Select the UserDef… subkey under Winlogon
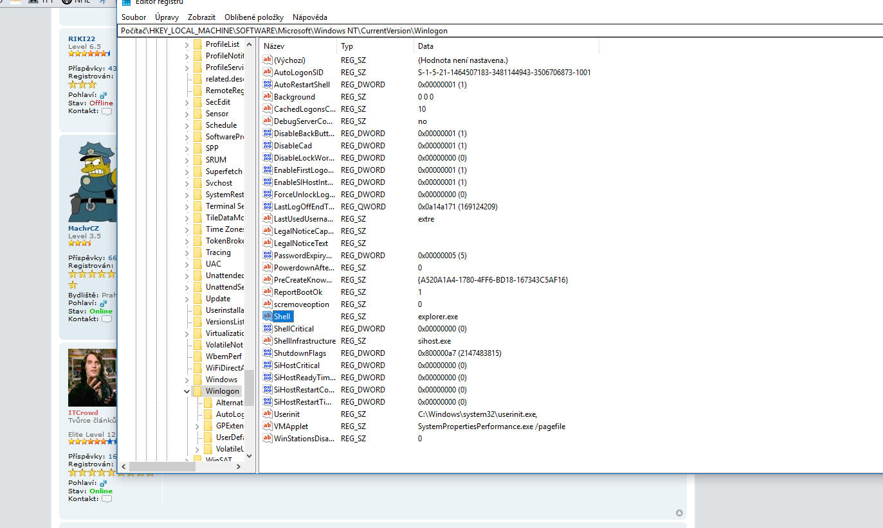 (230, 437)
